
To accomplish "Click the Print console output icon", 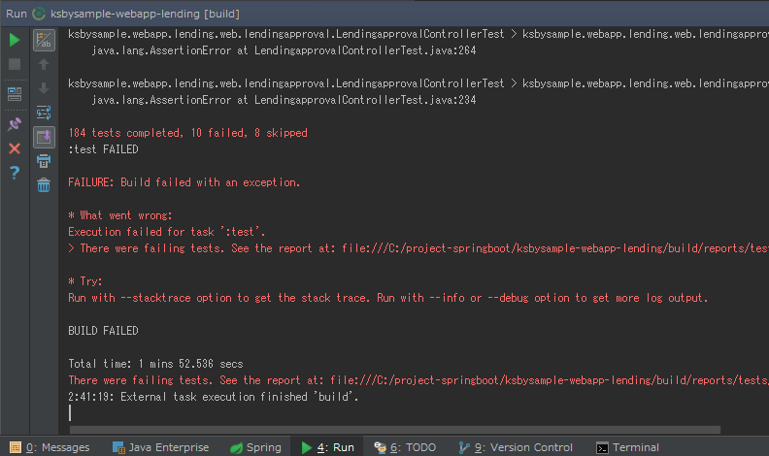I will tap(44, 161).
